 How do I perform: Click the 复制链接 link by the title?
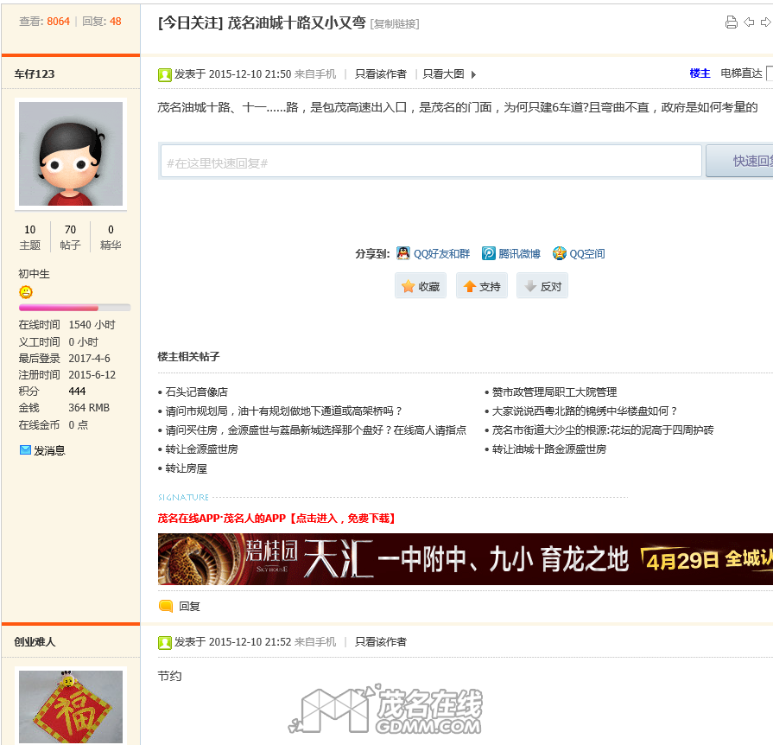[x=395, y=23]
